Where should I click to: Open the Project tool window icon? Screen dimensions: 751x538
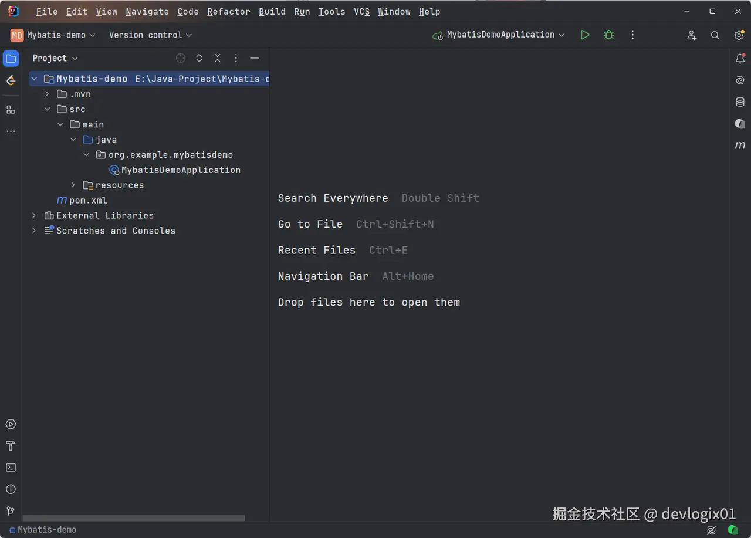[x=11, y=58]
